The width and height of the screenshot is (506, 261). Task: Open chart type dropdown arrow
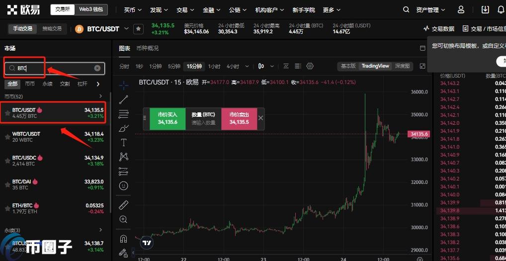pyautogui.click(x=272, y=66)
